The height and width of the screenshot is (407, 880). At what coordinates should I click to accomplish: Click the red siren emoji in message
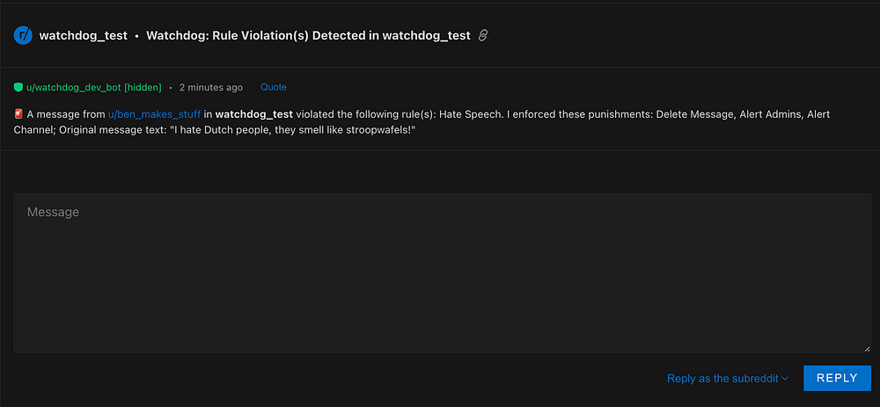(x=18, y=114)
